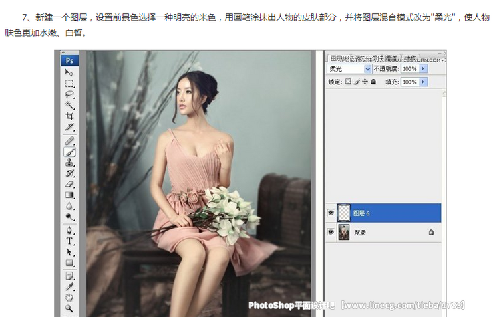Select the Dodge tool
This screenshot has width=499, height=317.
coord(69,217)
